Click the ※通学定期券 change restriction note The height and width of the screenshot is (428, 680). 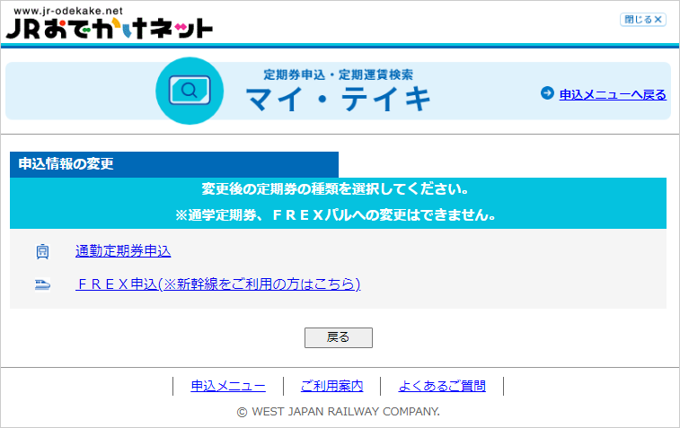[335, 215]
